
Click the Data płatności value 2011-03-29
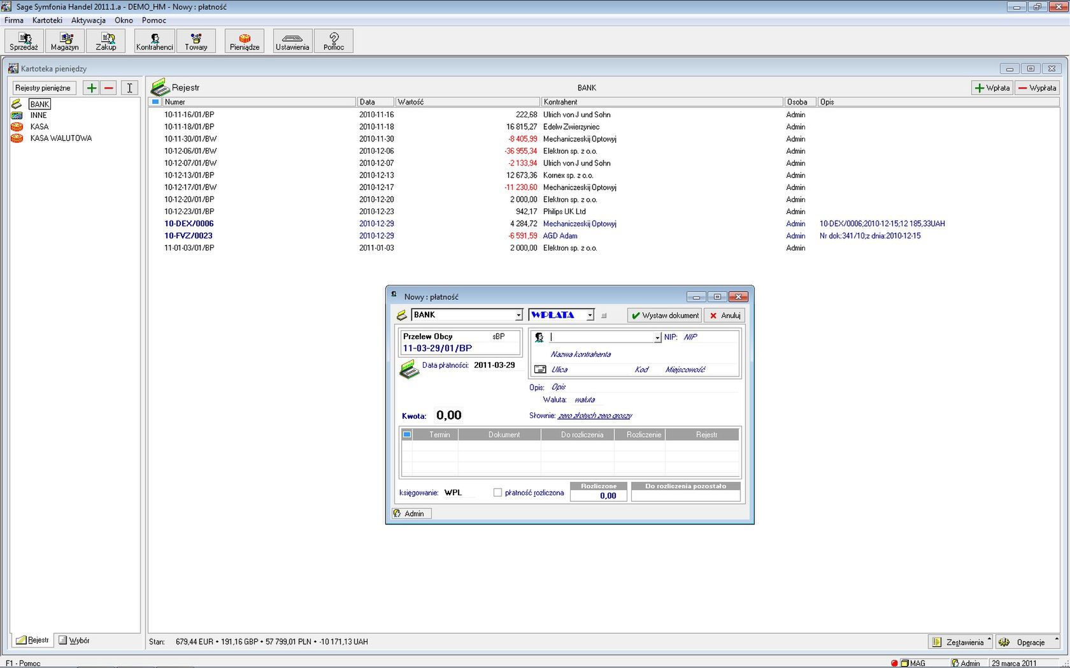click(x=494, y=365)
